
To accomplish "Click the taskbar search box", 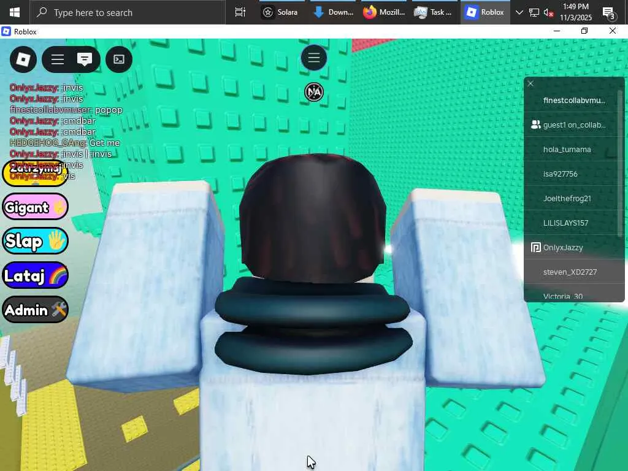I will coord(128,12).
